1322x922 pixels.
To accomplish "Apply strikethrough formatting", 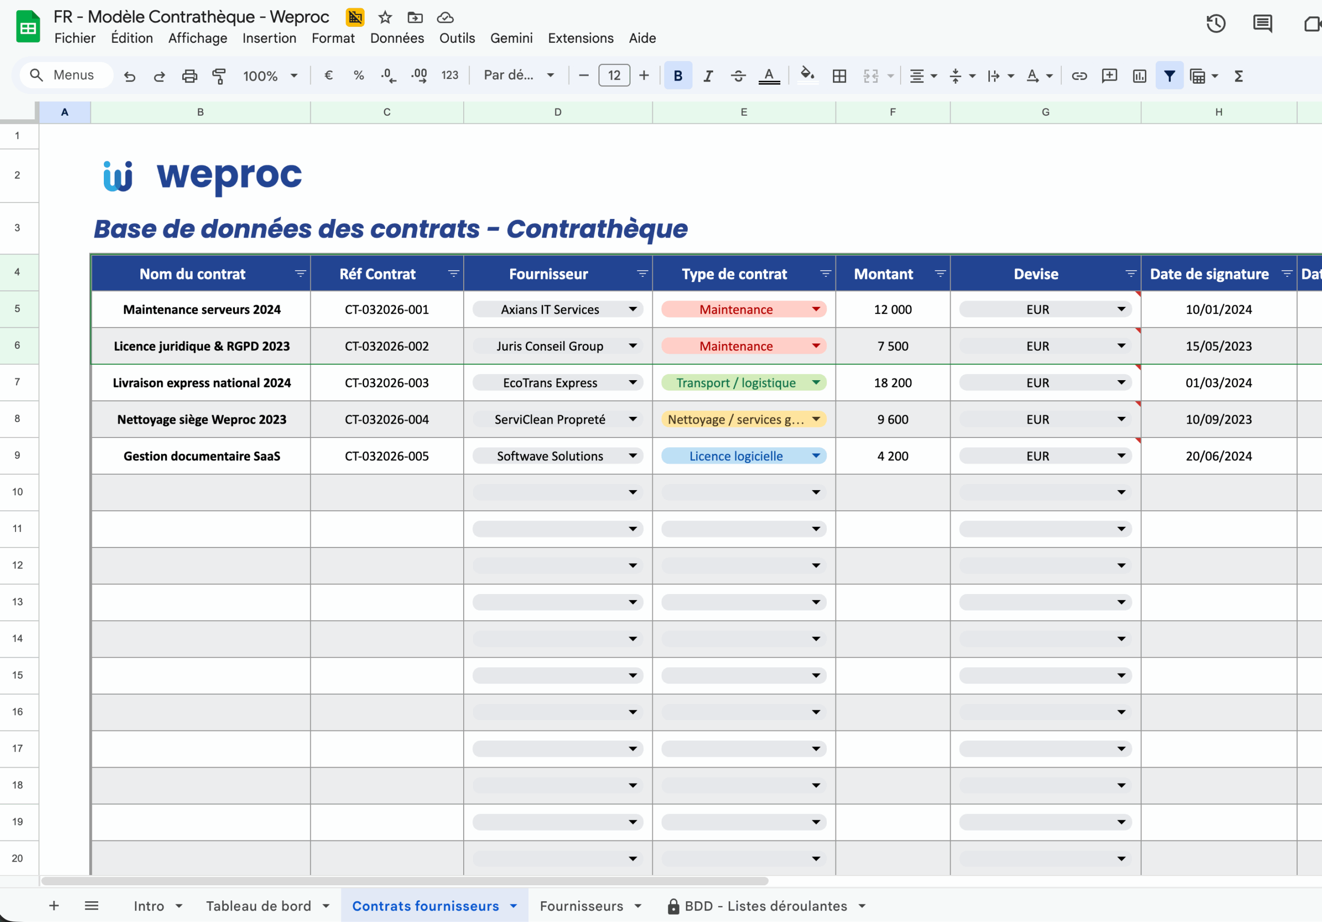I will 738,75.
